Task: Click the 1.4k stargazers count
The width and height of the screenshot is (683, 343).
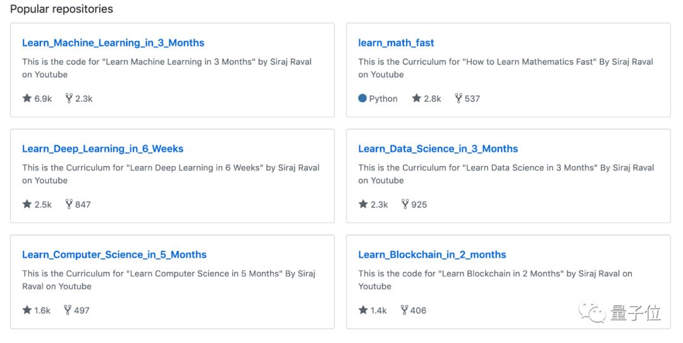Action: pos(379,310)
